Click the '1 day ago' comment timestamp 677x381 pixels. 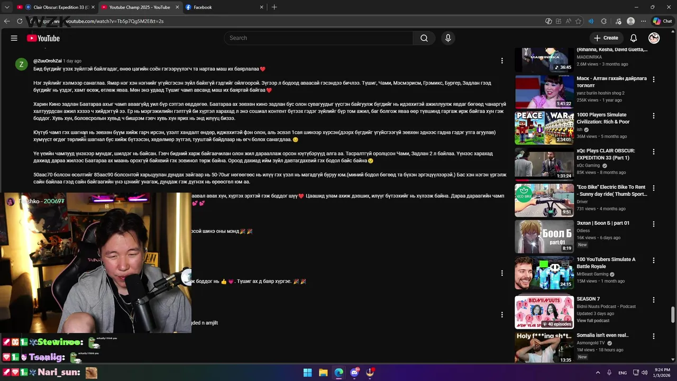point(72,61)
